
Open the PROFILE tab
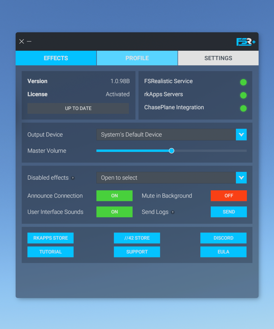(137, 58)
